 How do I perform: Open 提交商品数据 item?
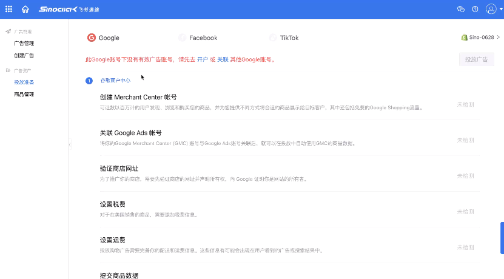point(119,275)
